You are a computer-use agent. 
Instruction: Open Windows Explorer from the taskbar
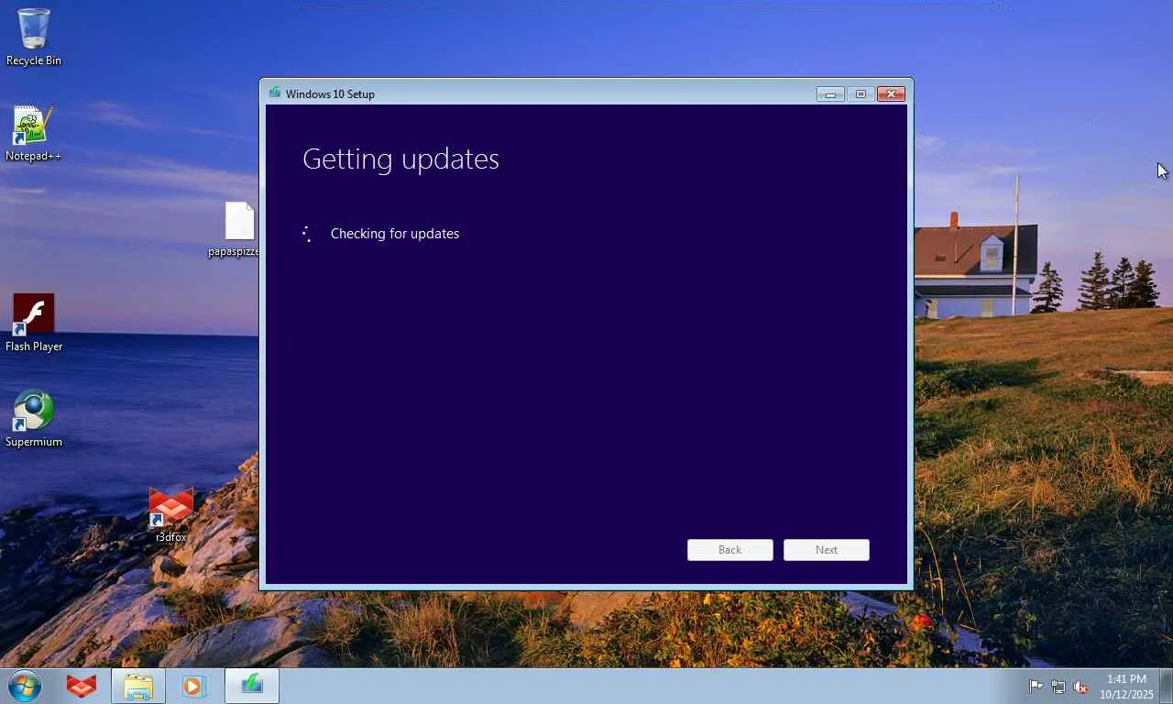pos(138,686)
